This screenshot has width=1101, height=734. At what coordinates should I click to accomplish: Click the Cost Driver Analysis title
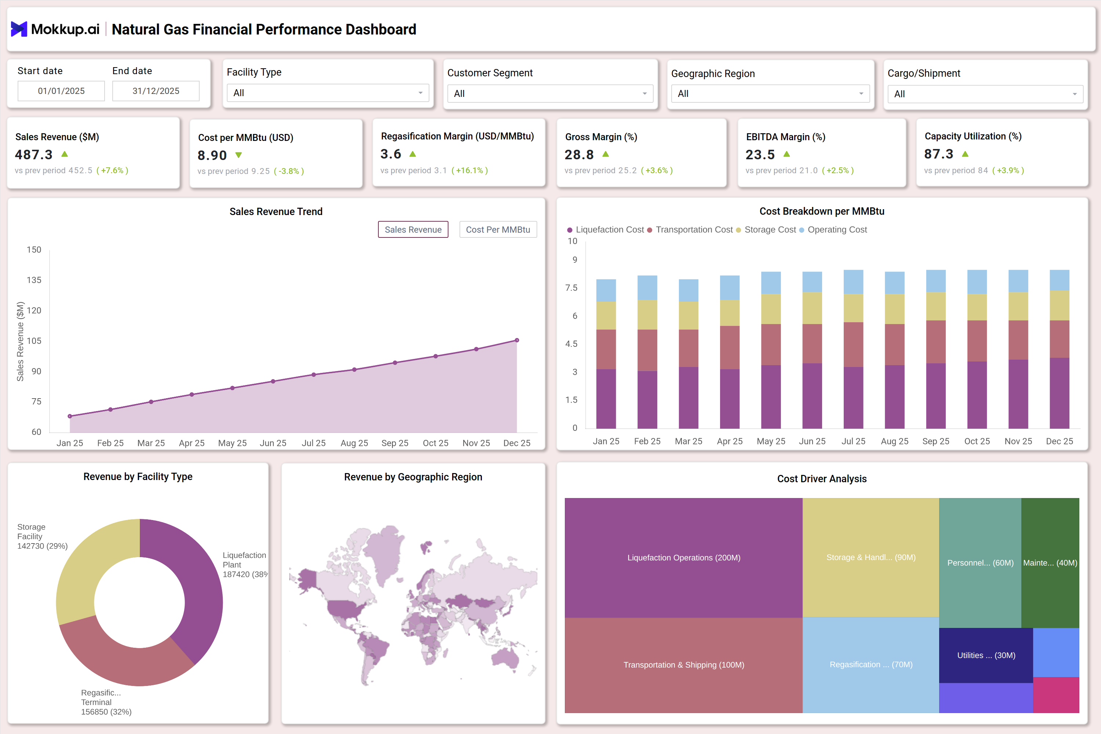pos(822,479)
